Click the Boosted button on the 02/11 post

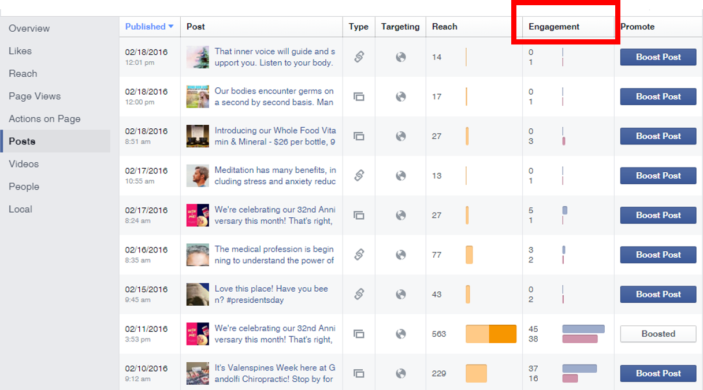click(x=657, y=334)
